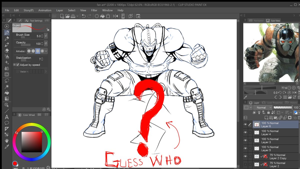Open the Story(P) menu

point(29,10)
